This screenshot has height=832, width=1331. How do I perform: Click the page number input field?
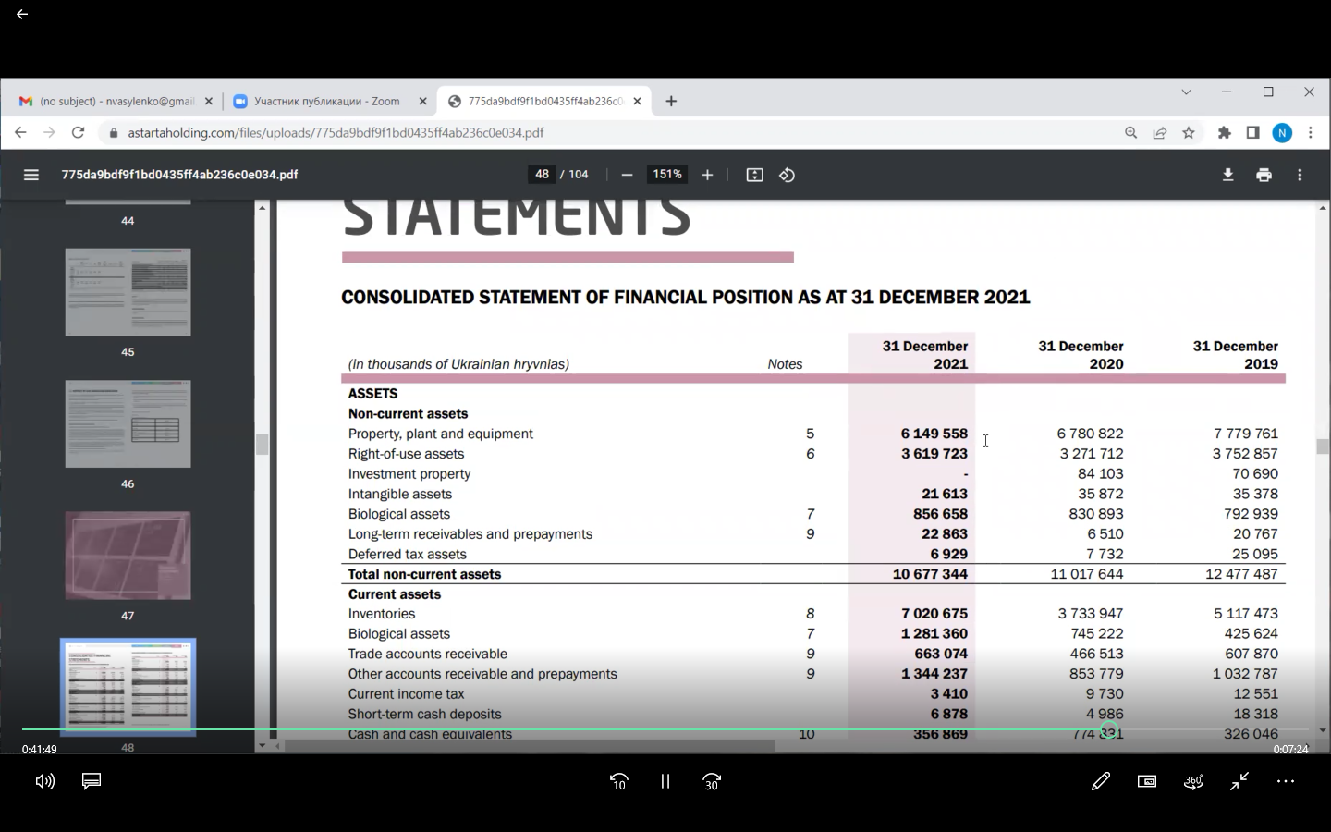542,175
